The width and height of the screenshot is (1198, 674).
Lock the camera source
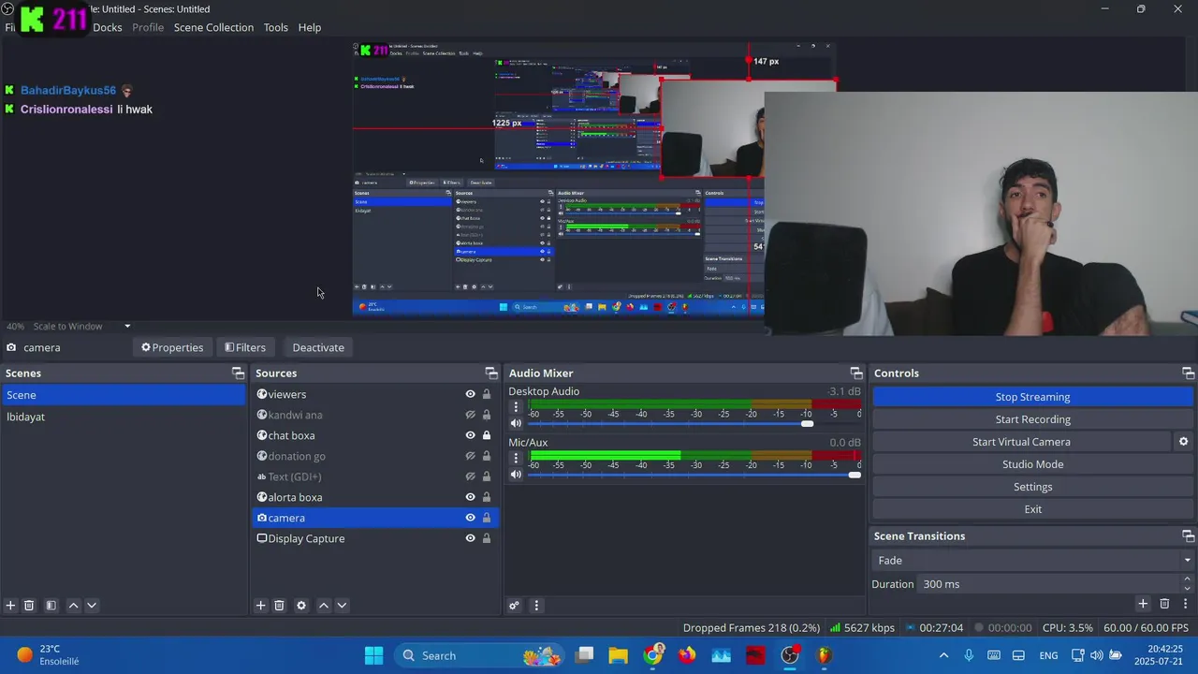(487, 518)
